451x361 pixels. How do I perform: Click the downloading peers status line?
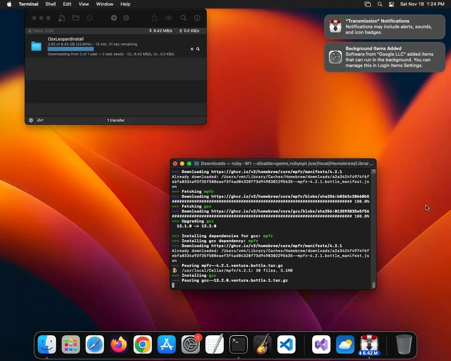click(x=111, y=54)
